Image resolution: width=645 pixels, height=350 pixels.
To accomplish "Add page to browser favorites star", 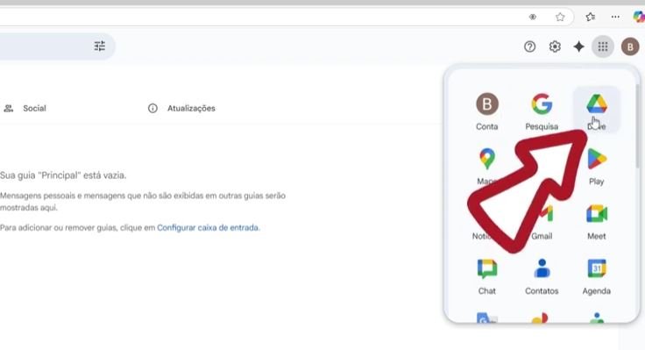I will [560, 17].
